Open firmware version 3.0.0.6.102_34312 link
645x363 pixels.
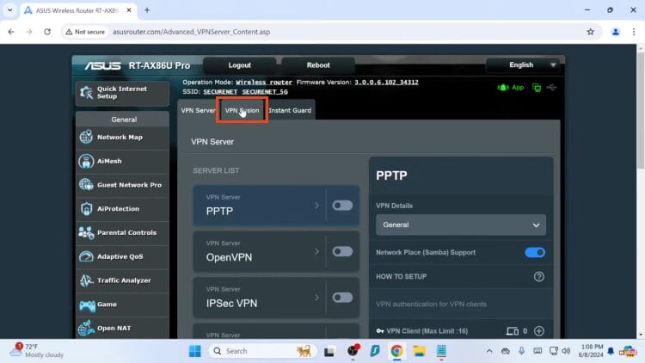click(386, 83)
